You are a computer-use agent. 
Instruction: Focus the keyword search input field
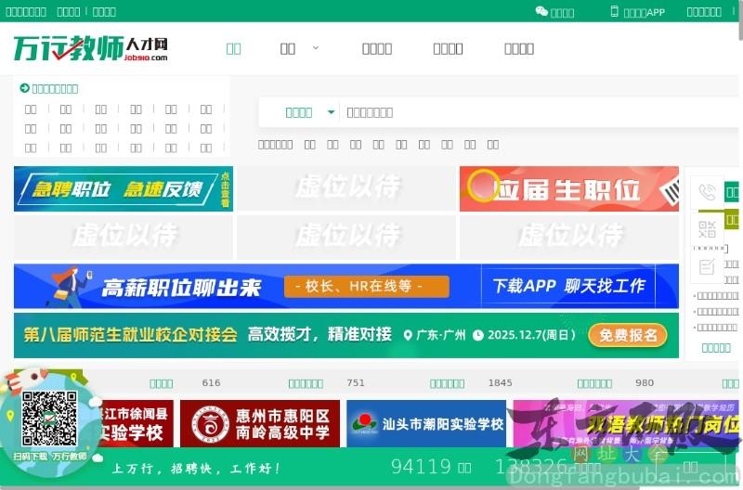(x=538, y=112)
